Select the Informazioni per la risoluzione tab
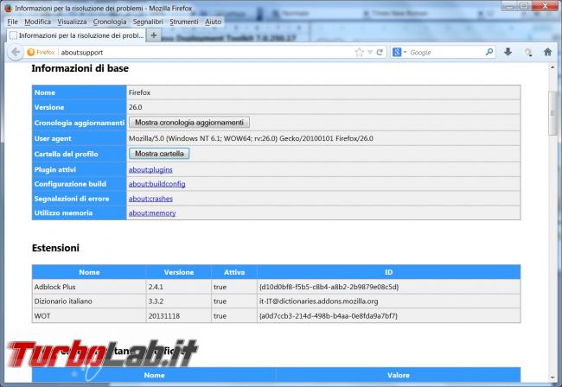 pyautogui.click(x=76, y=35)
